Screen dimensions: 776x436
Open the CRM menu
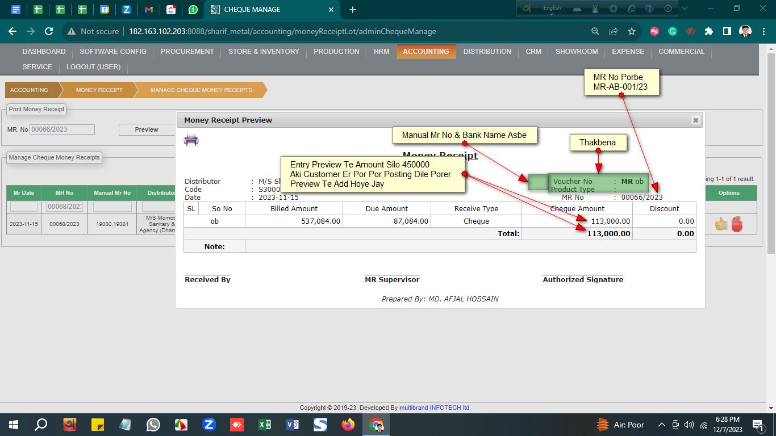(533, 52)
